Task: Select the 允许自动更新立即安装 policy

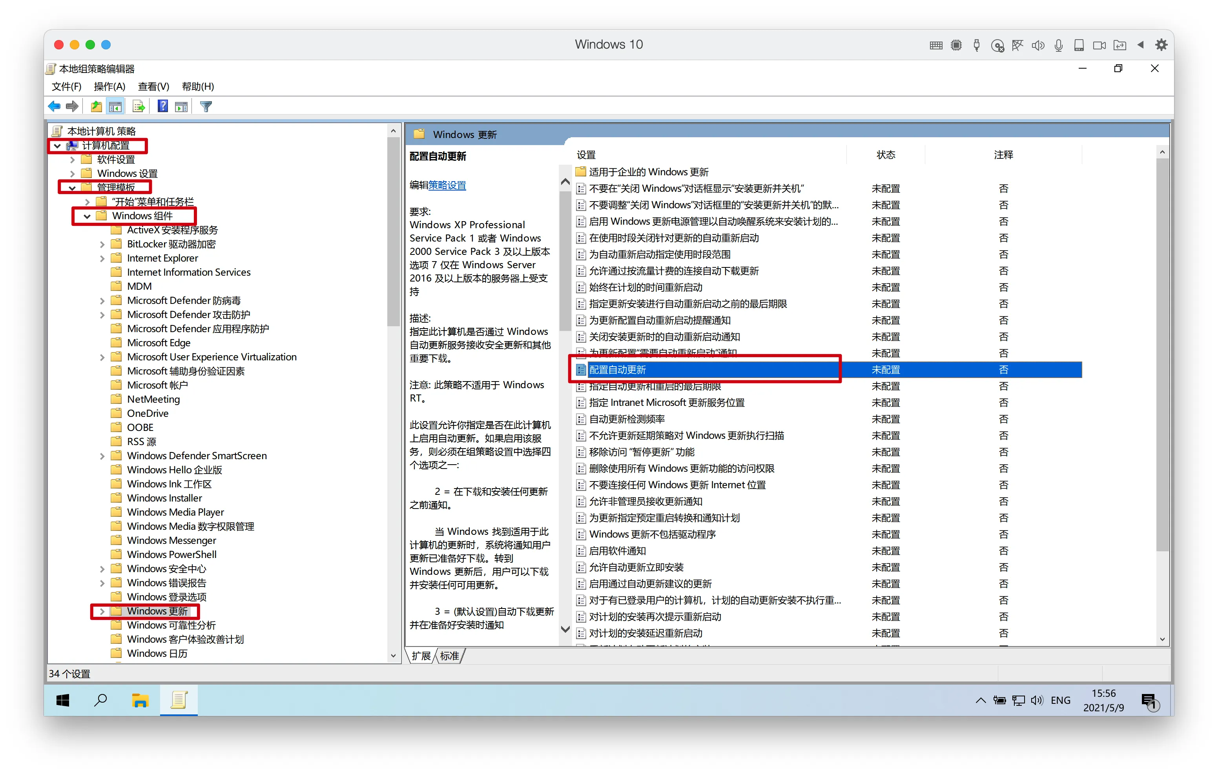Action: click(636, 568)
